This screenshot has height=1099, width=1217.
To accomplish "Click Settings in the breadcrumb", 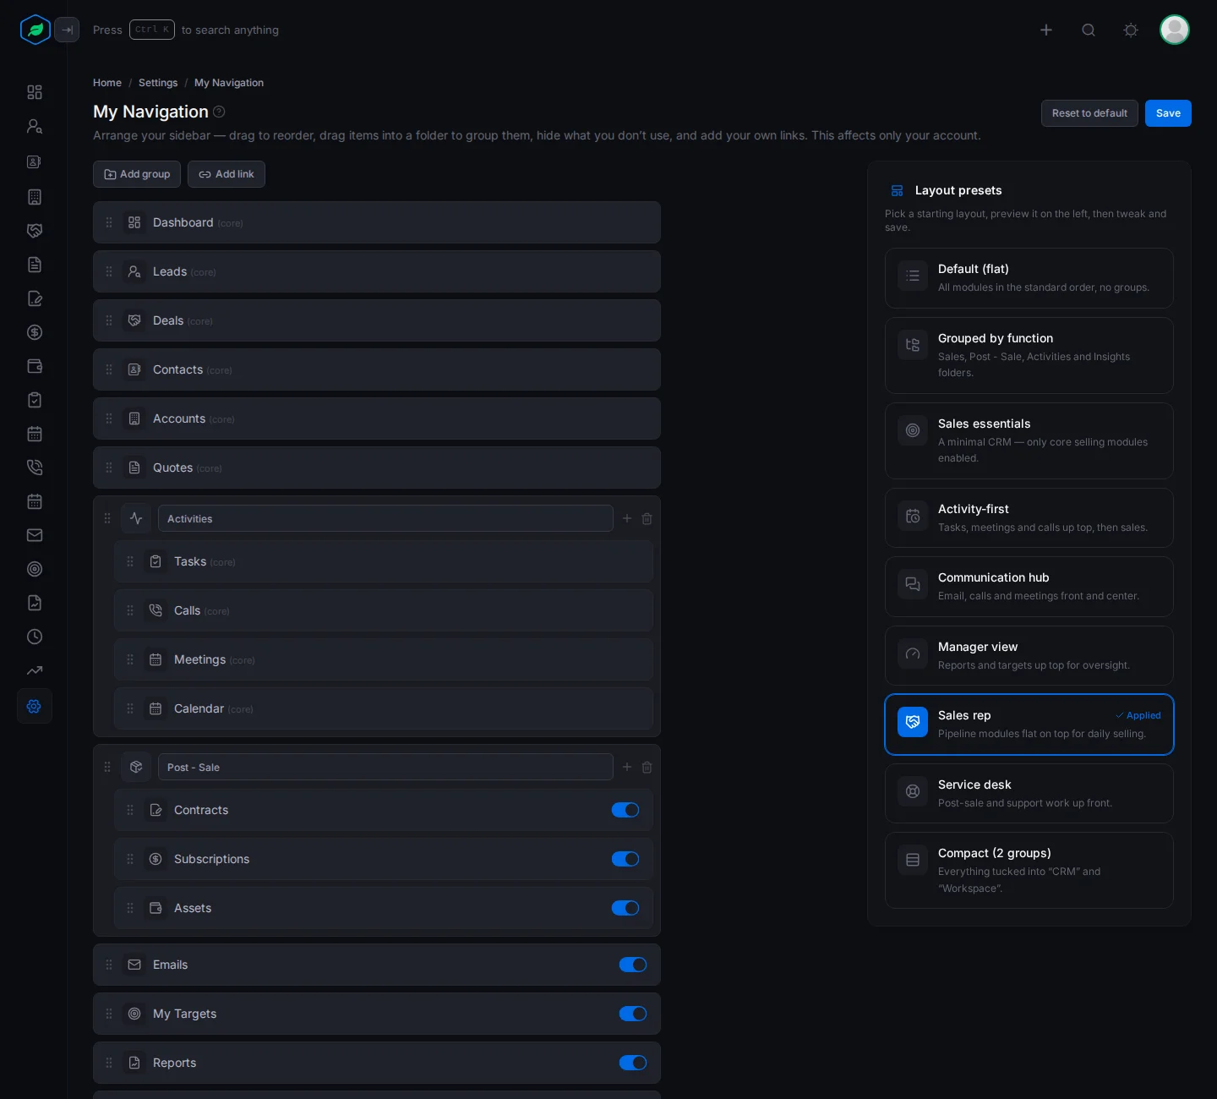I will click(158, 83).
